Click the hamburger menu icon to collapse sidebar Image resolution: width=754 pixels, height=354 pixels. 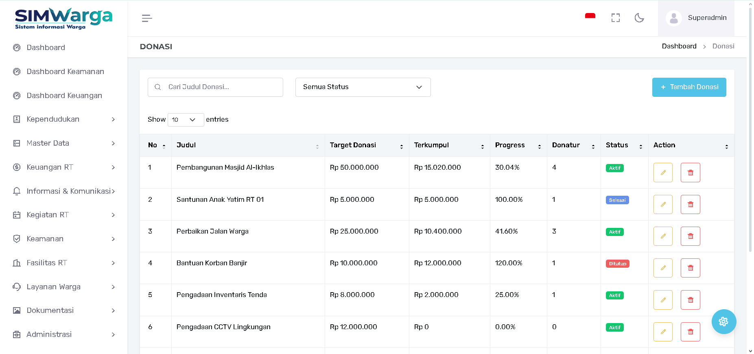[147, 18]
